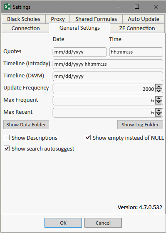Click the Max Recent value field
This screenshot has height=233, width=166.
coord(104,113)
